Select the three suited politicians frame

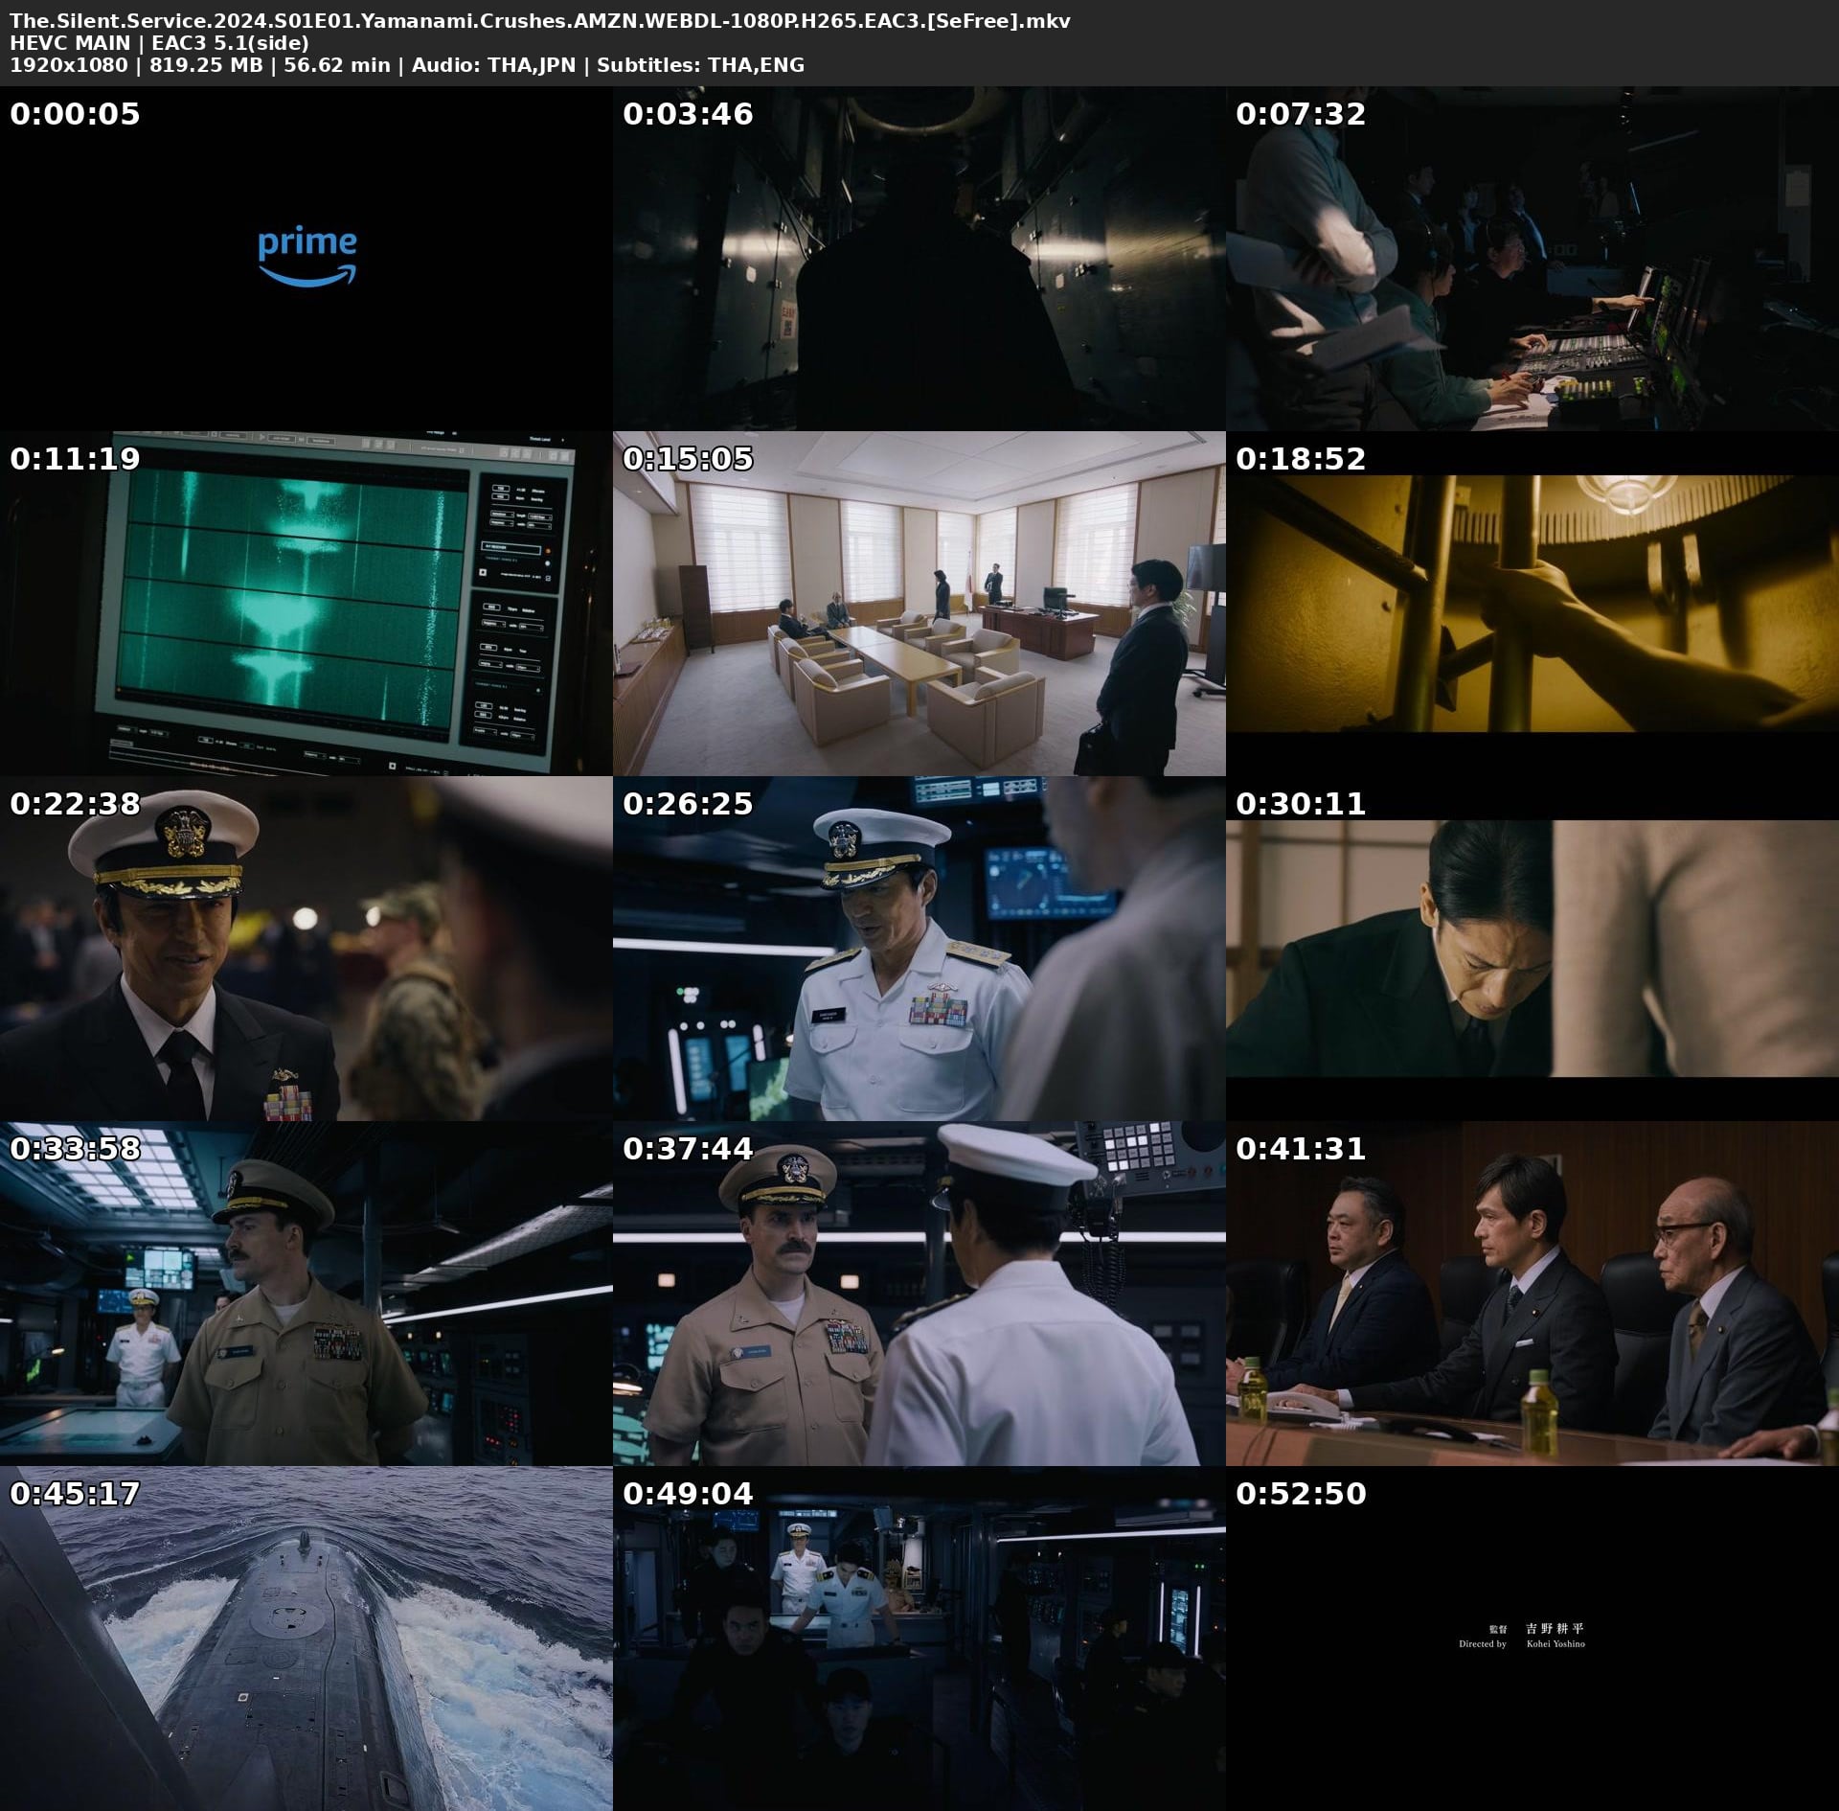1532,1293
